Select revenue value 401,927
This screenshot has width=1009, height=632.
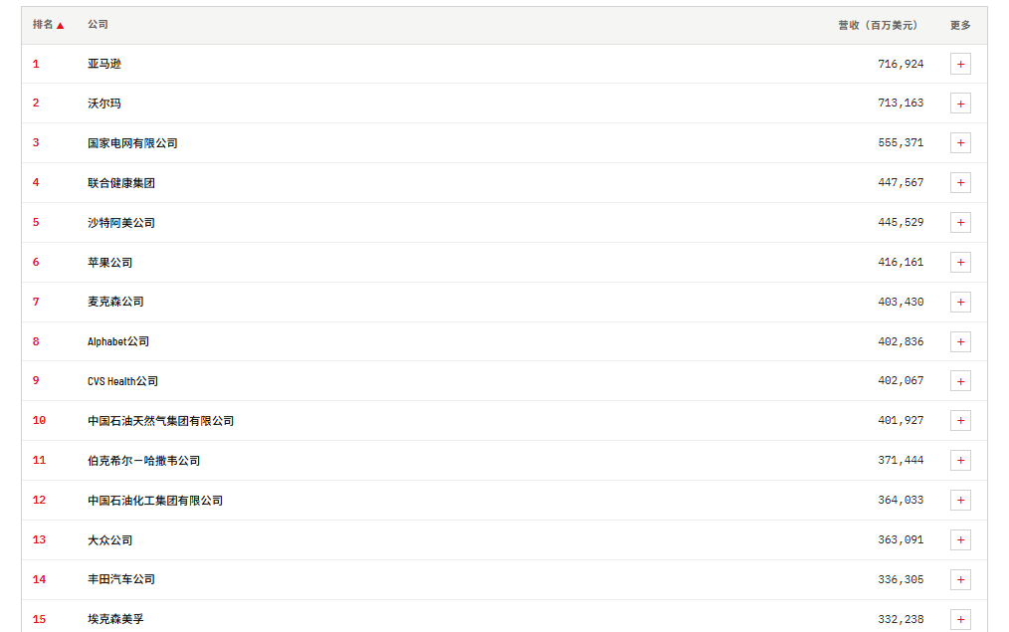(x=901, y=420)
